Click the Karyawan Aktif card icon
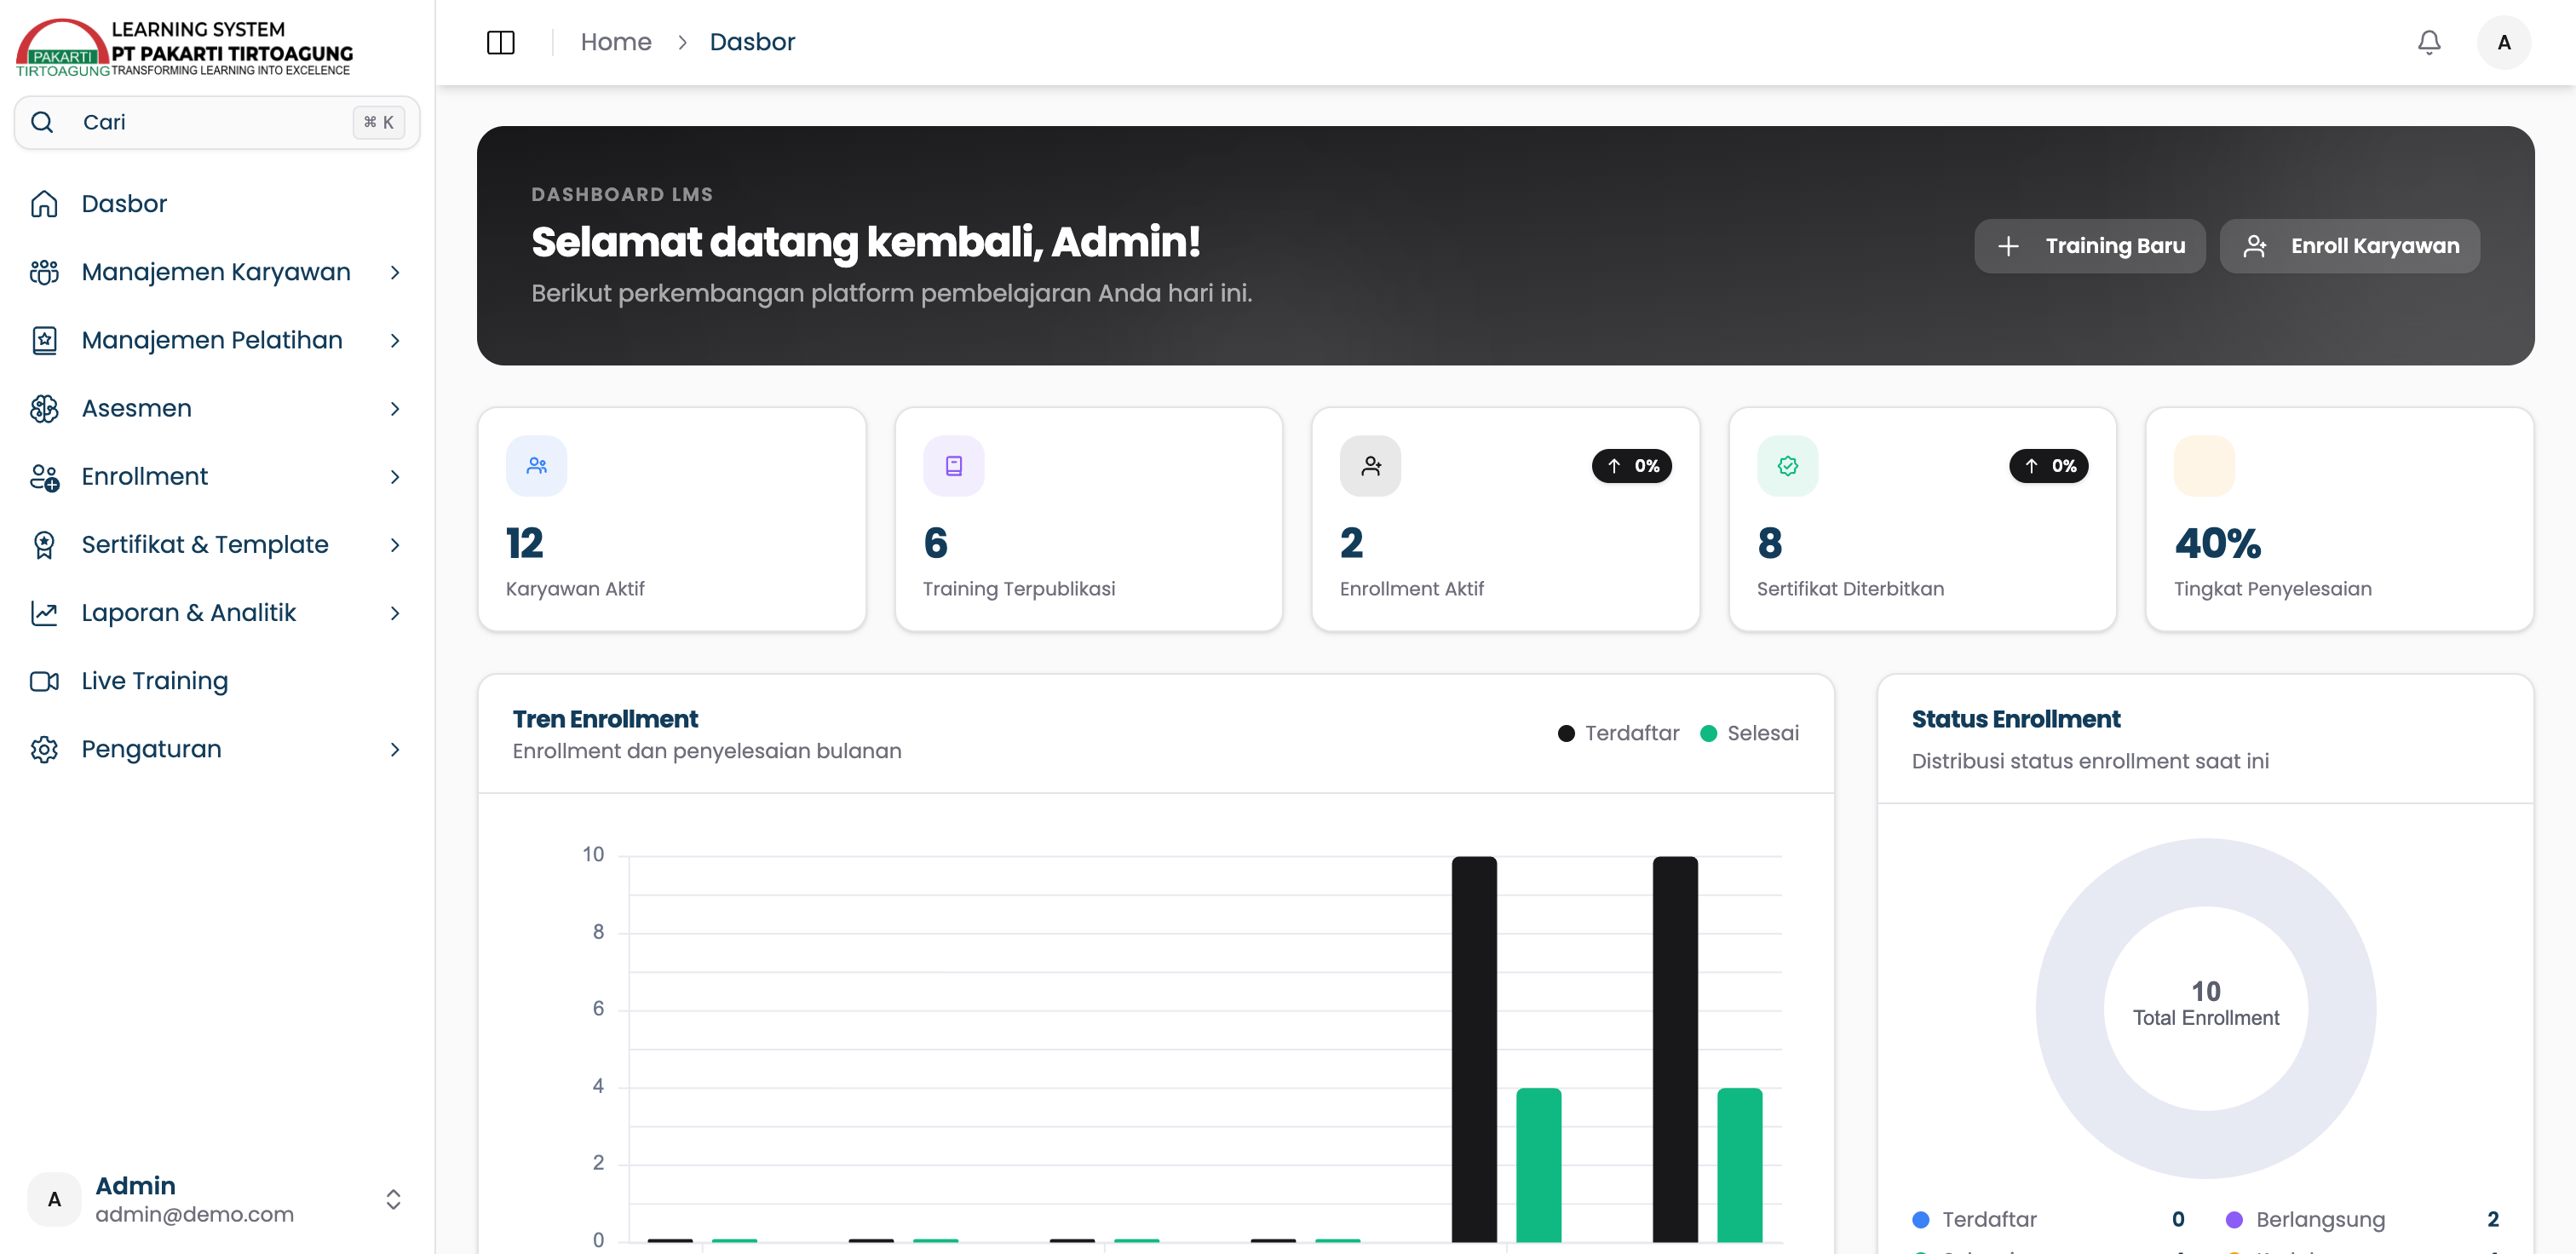This screenshot has width=2576, height=1254. 536,466
